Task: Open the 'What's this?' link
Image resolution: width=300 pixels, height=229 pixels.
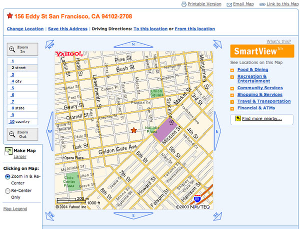Action: click(x=279, y=42)
